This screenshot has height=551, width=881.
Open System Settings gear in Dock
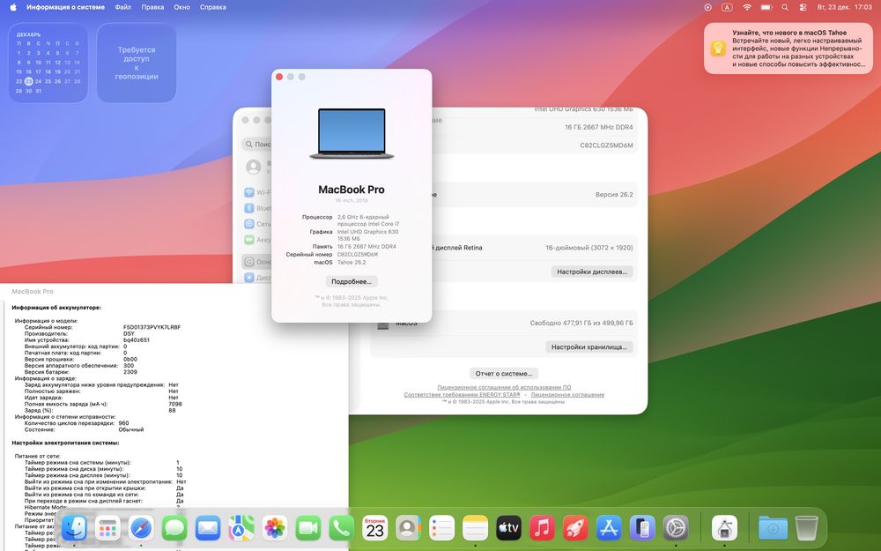click(x=676, y=528)
